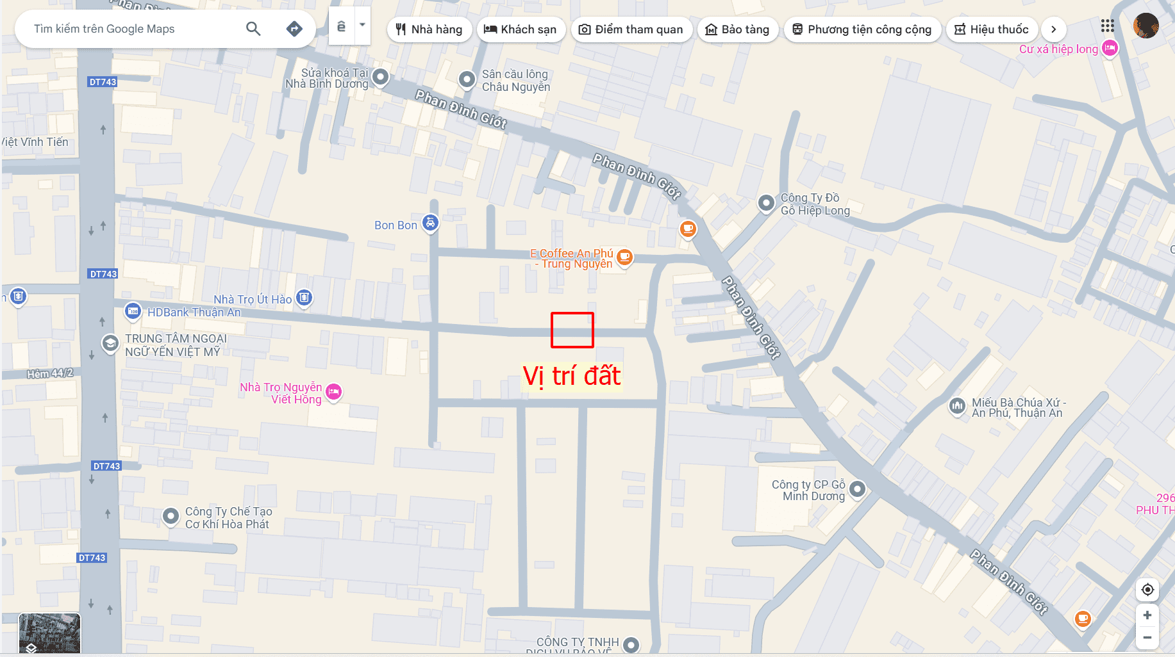1175x657 pixels.
Task: Click the search magnifier icon
Action: tap(253, 29)
